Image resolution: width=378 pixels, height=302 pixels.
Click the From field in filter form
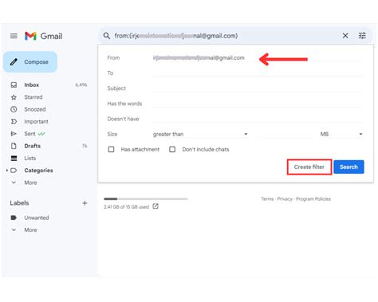pyautogui.click(x=258, y=57)
